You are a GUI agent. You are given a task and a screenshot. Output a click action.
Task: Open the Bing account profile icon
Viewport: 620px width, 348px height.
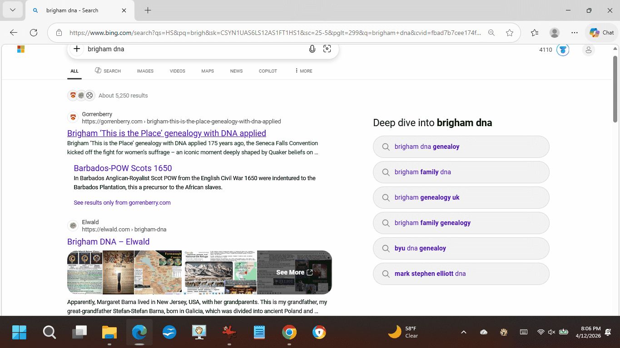tap(588, 50)
